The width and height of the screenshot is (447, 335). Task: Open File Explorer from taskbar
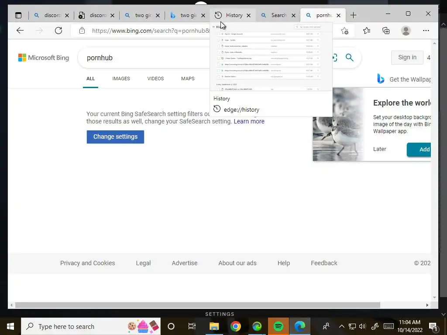[214, 326]
